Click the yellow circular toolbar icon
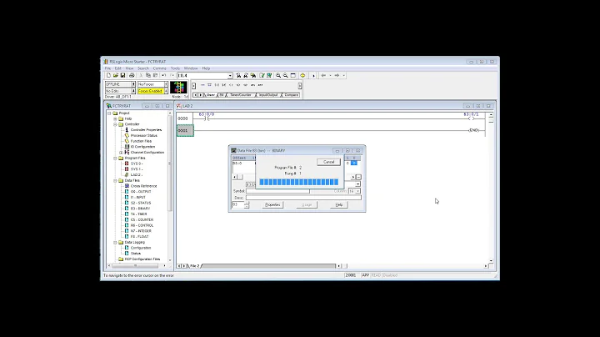600x337 pixels. click(302, 75)
